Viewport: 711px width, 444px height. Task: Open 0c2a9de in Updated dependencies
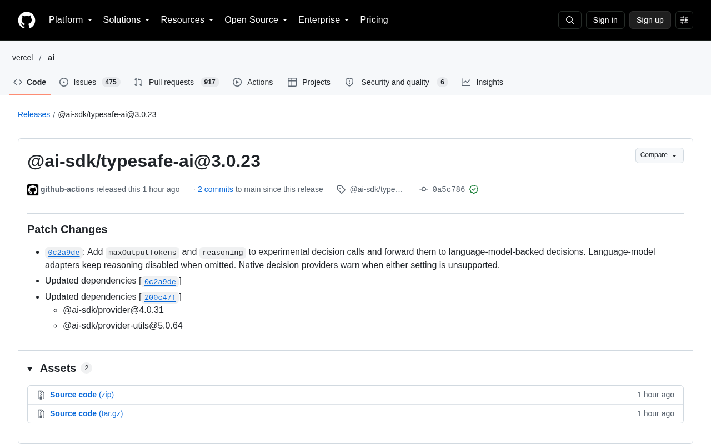click(x=160, y=282)
